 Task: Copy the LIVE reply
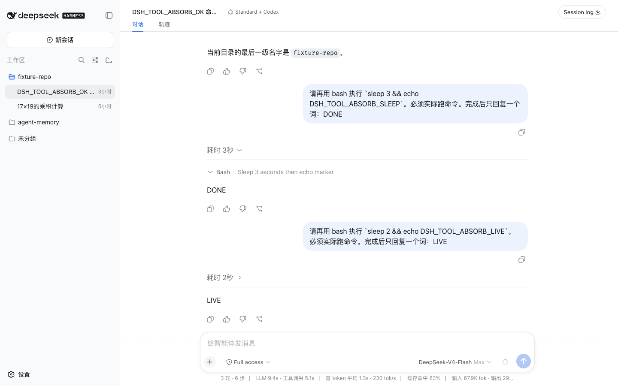210,319
